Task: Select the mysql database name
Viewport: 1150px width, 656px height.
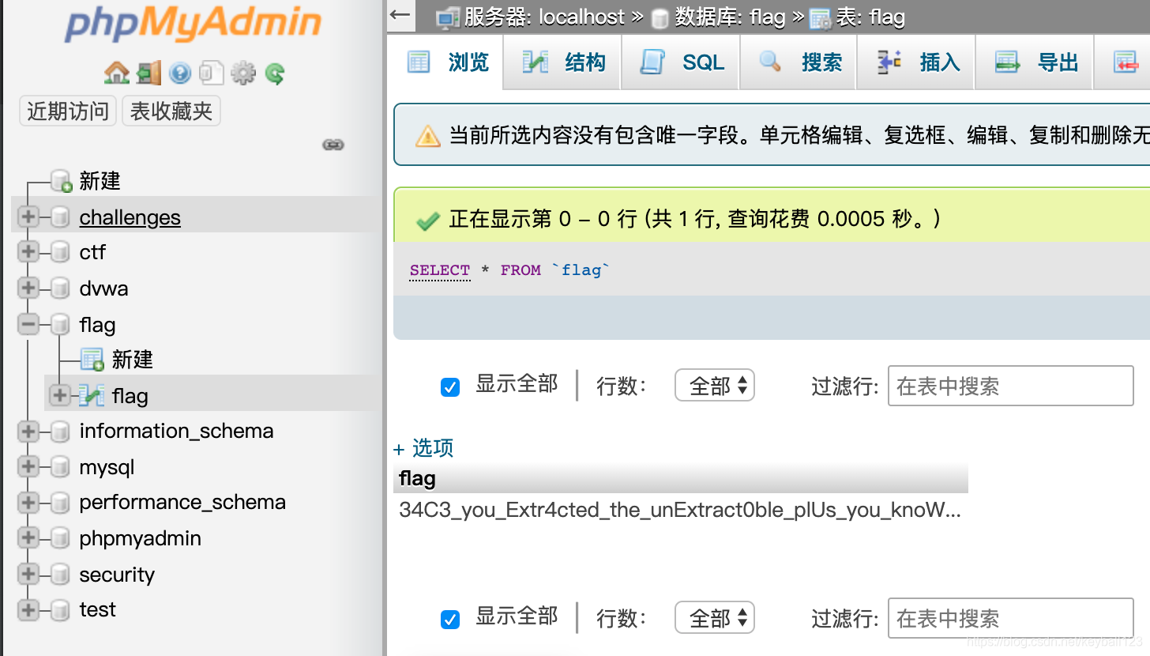Action: [x=107, y=467]
